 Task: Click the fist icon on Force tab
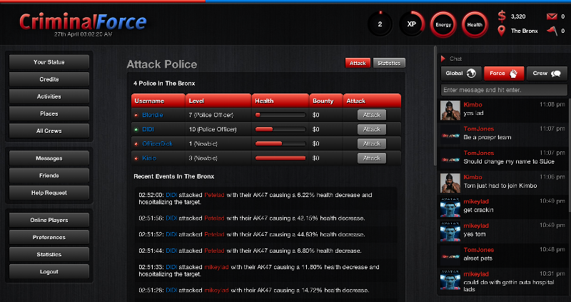pyautogui.click(x=513, y=74)
